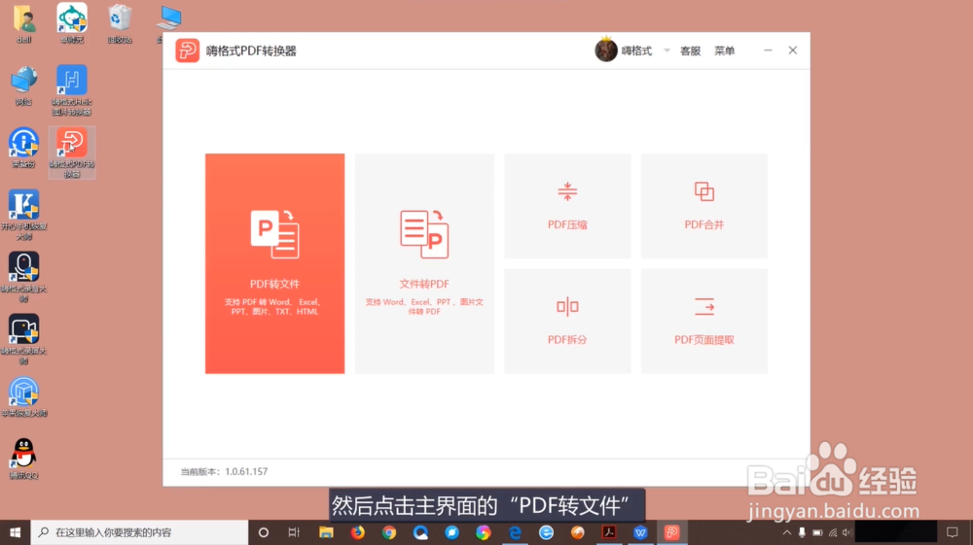Switch to 嗨格式PDF转换器 in taskbar
This screenshot has height=545, width=973.
672,532
